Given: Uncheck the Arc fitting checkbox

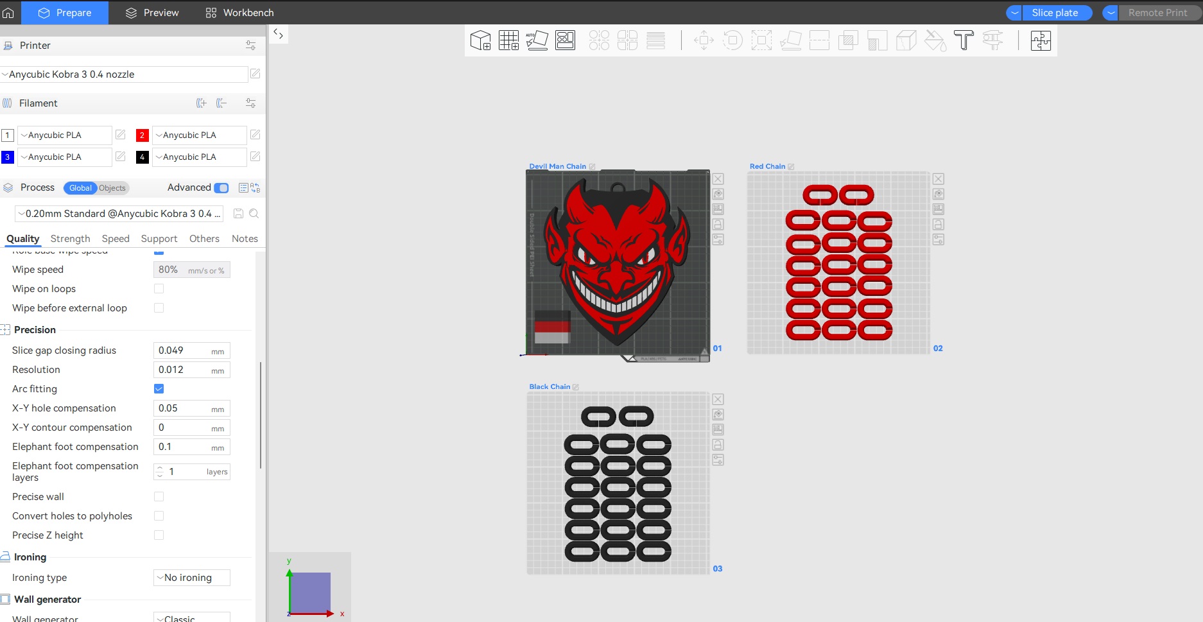Looking at the screenshot, I should coord(159,389).
